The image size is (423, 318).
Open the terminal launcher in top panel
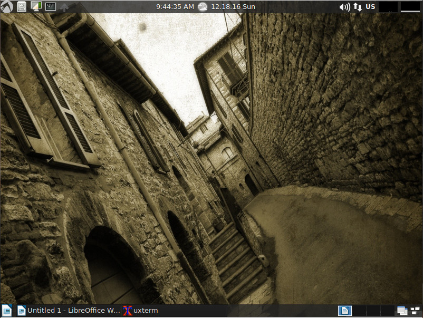(51, 7)
